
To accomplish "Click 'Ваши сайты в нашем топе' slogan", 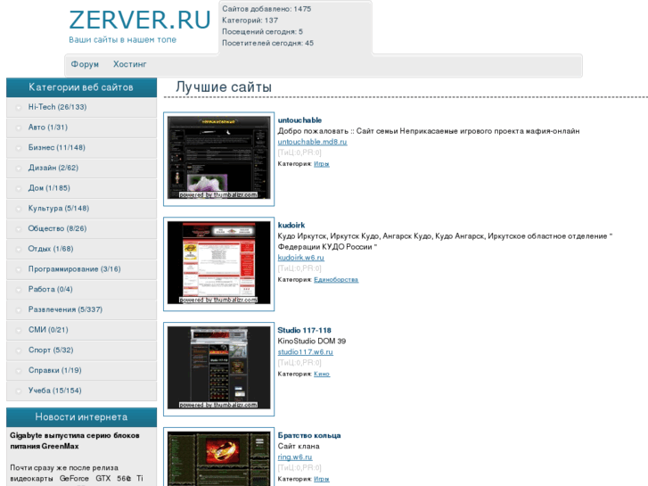I will (x=123, y=40).
